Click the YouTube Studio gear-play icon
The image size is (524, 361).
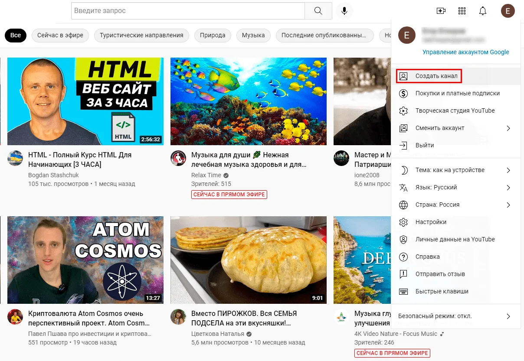403,111
